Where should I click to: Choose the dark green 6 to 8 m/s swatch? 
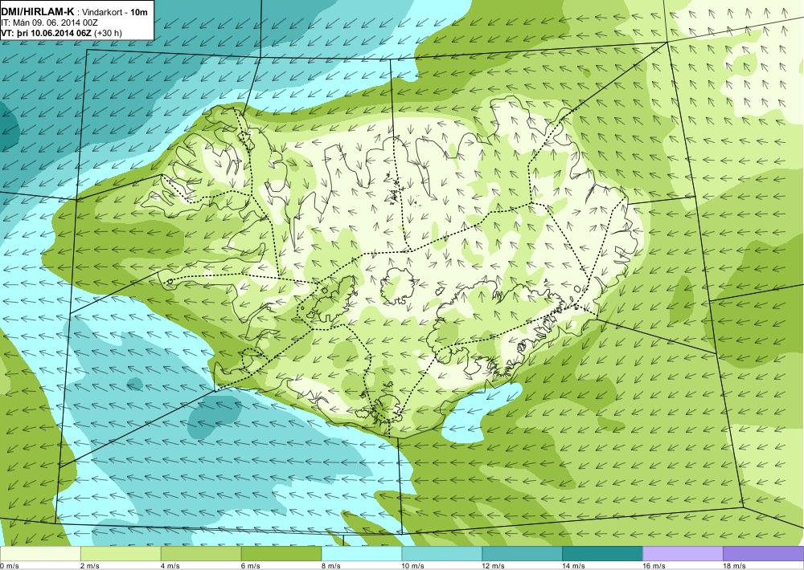[281, 554]
